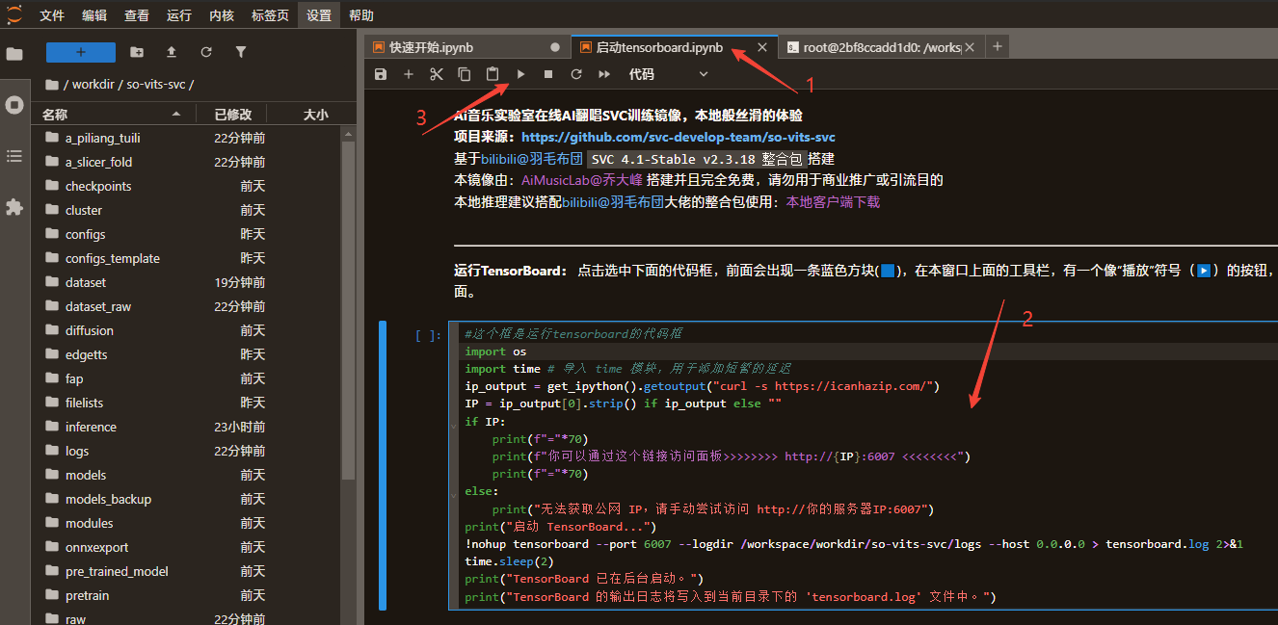
Task: Select the logs folder
Action: coord(187,451)
